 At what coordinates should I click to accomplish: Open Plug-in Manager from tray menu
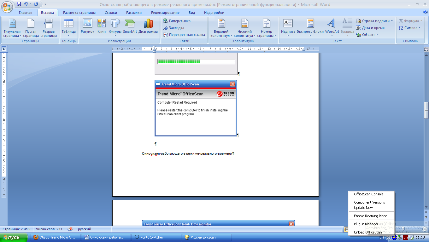[x=371, y=224]
